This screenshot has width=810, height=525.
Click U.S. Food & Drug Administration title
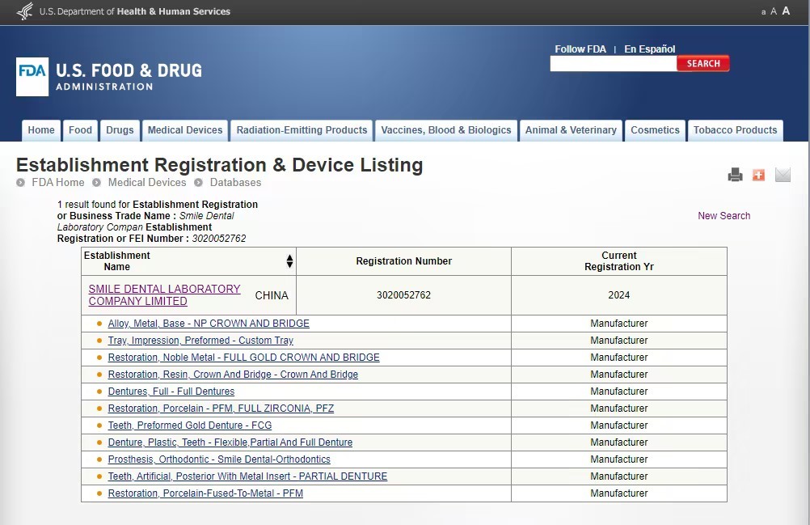[x=129, y=77]
